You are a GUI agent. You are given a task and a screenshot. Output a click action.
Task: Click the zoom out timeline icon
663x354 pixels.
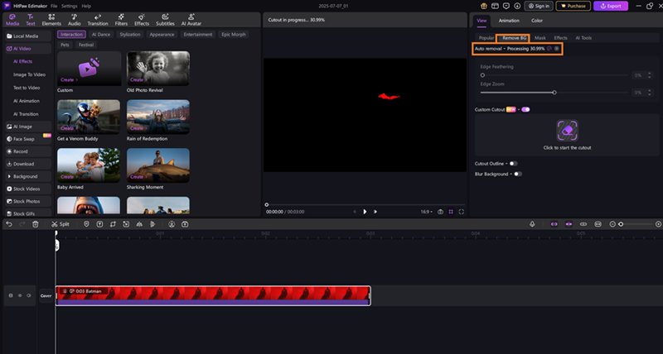[x=612, y=224]
